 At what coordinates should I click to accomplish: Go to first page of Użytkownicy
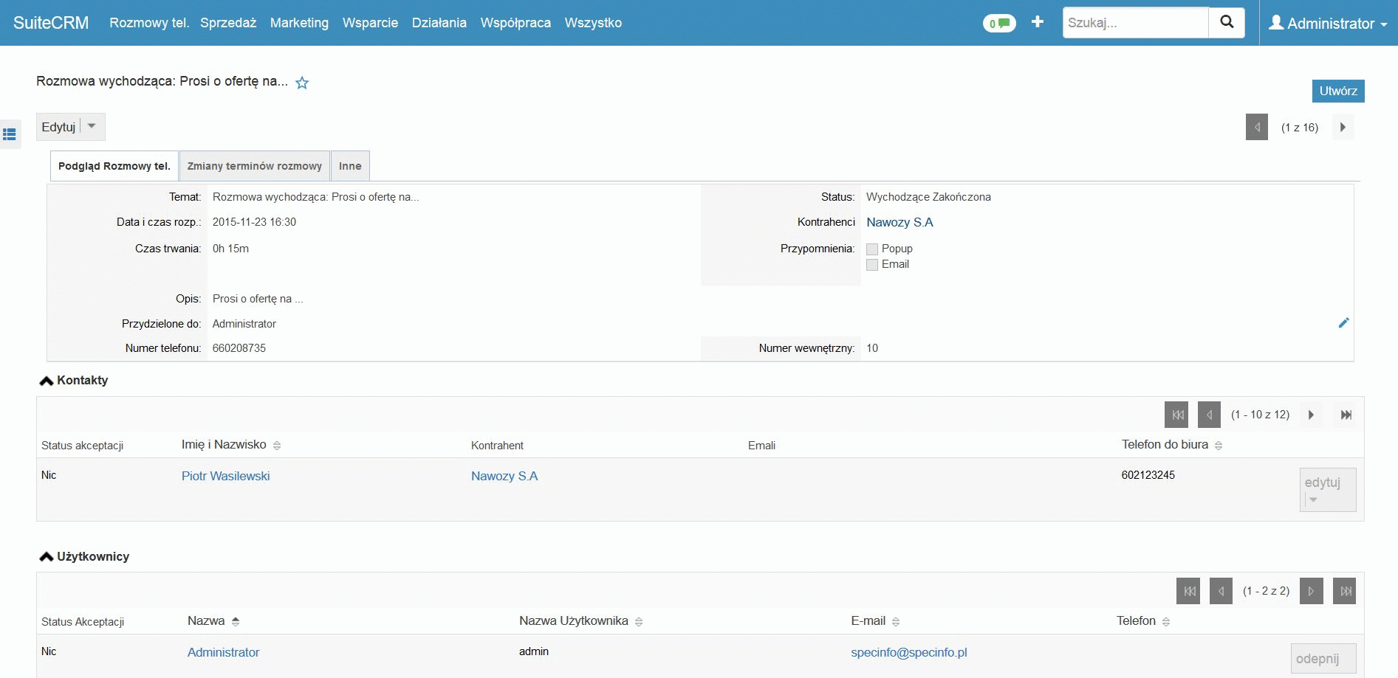[x=1188, y=591]
